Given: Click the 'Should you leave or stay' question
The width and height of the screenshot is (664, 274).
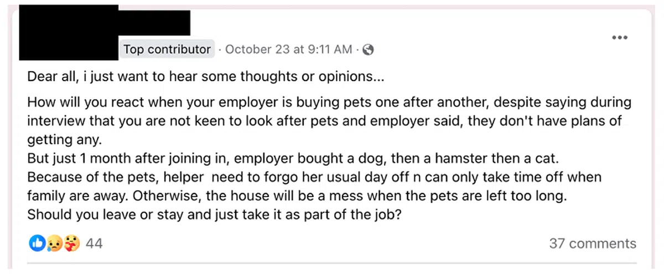Looking at the screenshot, I should pyautogui.click(x=213, y=214).
